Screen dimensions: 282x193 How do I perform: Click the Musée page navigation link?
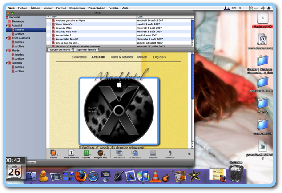[x=142, y=57]
